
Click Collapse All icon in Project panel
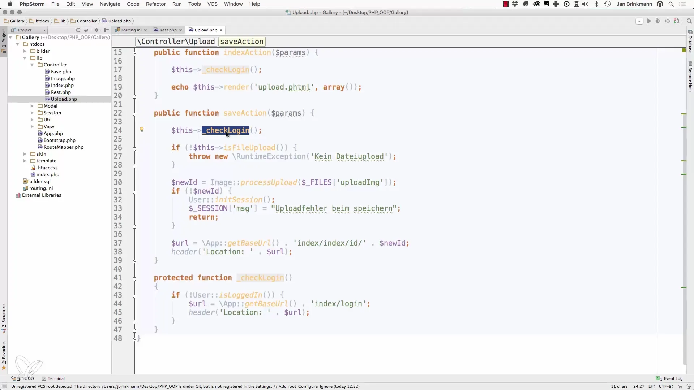coord(86,30)
